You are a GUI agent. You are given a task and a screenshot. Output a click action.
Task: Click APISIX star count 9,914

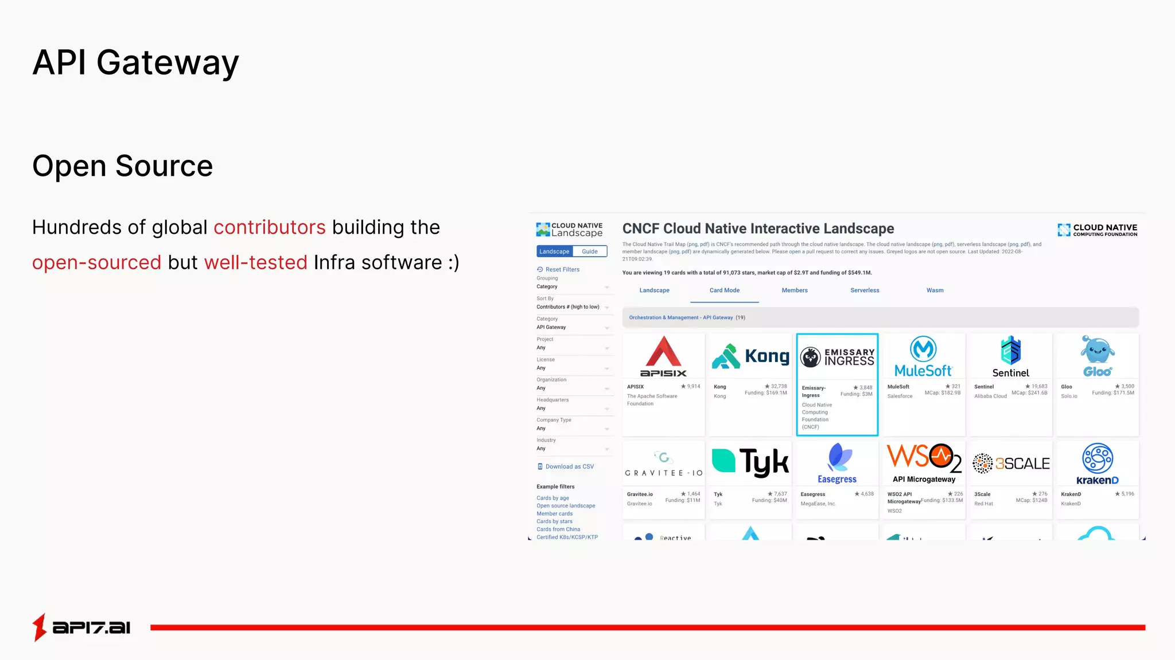click(690, 386)
